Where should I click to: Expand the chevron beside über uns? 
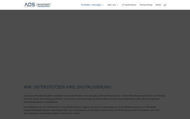(x=117, y=5)
